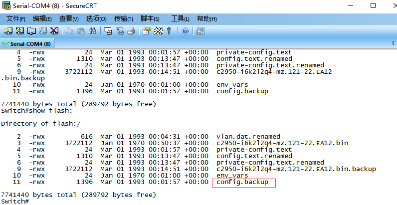Image resolution: width=397 pixels, height=205 pixels.
Task: Click the 'Switch#show flash:' command line
Action: (37, 111)
